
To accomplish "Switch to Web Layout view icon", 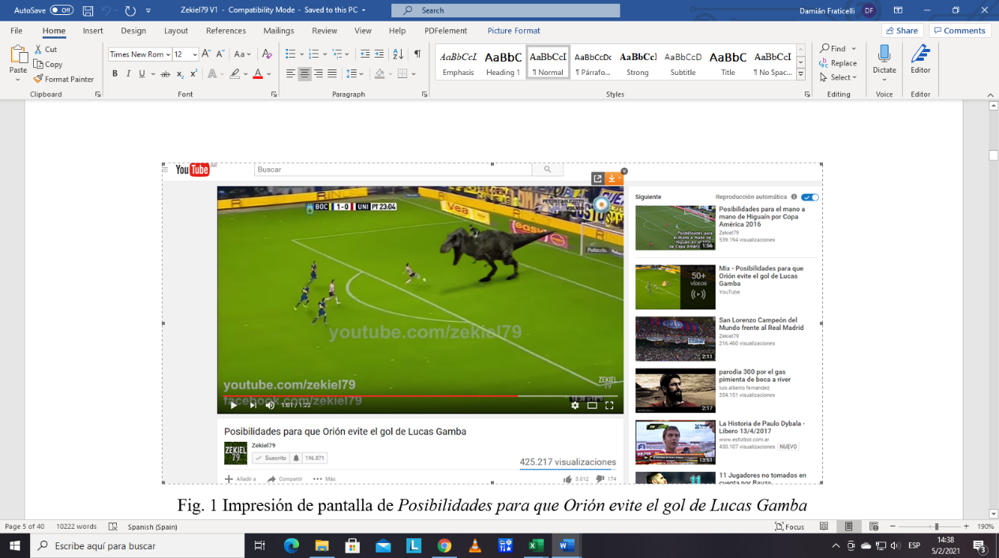I will [874, 526].
